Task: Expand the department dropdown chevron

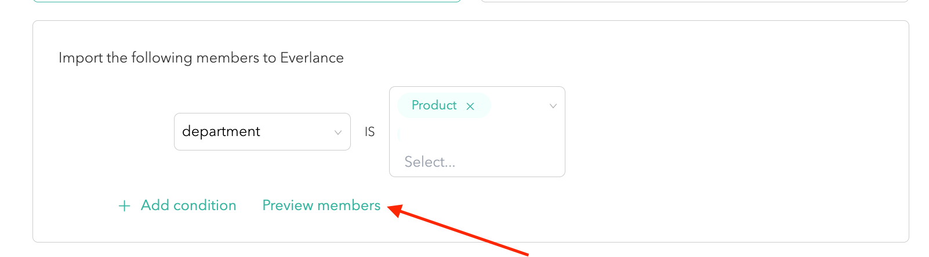Action: (338, 133)
